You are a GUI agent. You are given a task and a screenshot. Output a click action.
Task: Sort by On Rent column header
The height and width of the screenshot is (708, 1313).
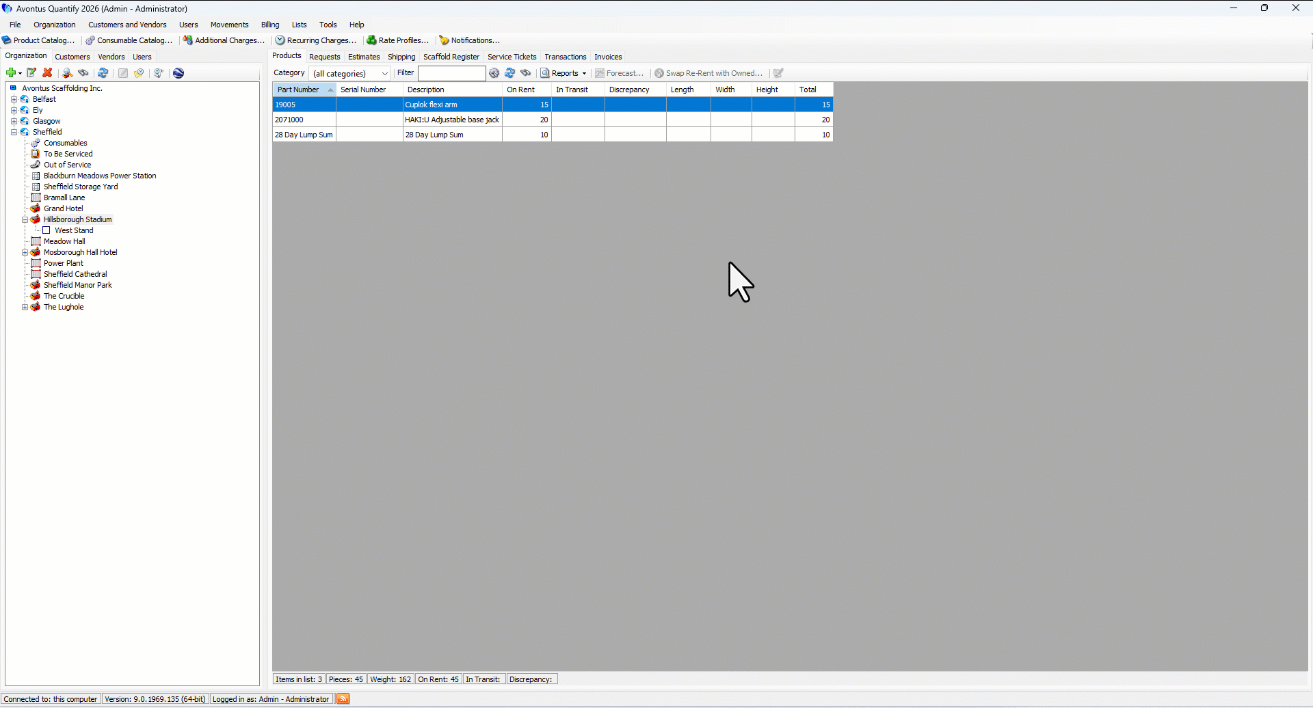coord(527,90)
